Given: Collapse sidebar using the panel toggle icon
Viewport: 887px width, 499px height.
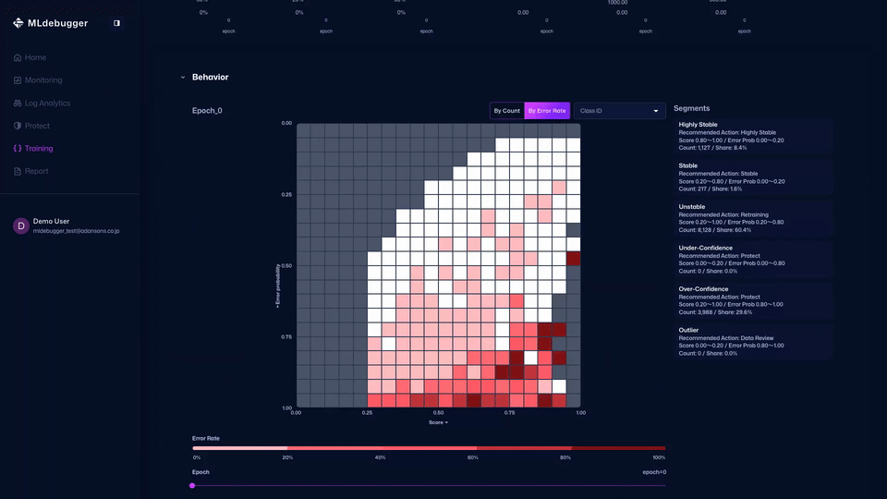Looking at the screenshot, I should click(x=116, y=23).
